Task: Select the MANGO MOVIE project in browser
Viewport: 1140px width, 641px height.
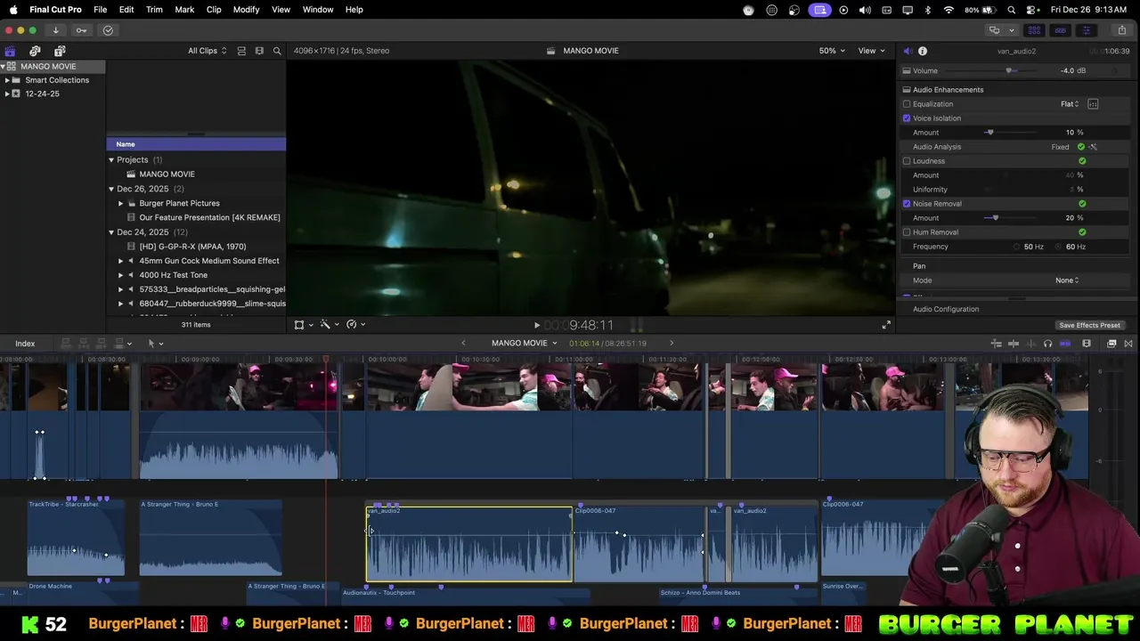Action: coord(167,174)
